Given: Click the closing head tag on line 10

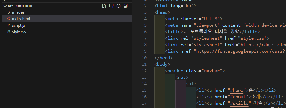Looking at the screenshot, I should (163, 58).
